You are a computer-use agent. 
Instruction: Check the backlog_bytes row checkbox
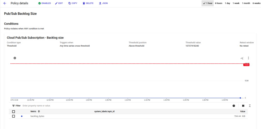click(14, 116)
